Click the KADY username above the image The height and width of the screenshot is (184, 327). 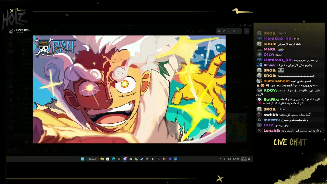point(20,30)
